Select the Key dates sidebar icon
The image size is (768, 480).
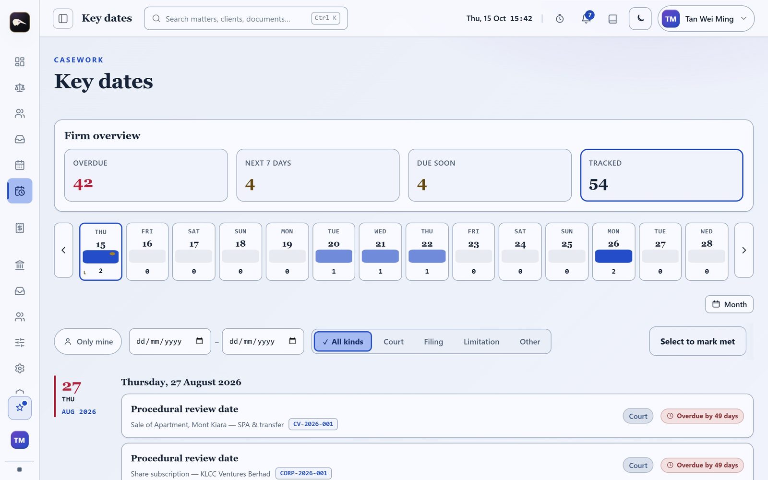[20, 191]
